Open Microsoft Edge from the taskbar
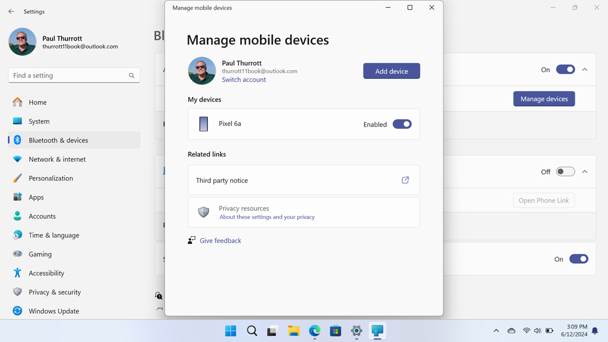 pyautogui.click(x=314, y=331)
